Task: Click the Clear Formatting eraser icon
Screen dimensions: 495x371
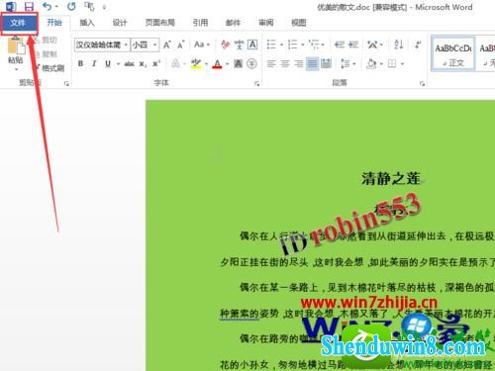Action: tap(226, 45)
